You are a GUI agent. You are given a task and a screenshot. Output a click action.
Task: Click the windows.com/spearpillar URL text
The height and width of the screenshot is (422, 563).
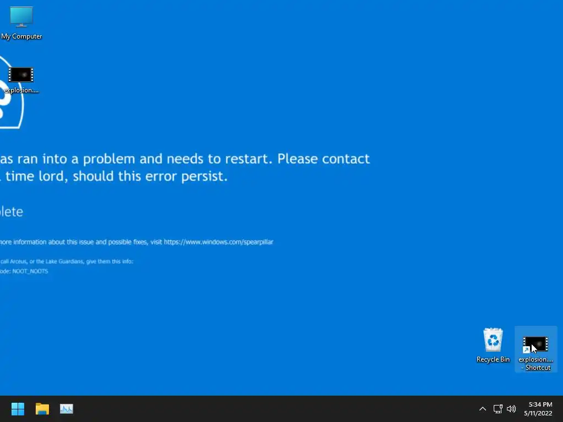tap(218, 242)
